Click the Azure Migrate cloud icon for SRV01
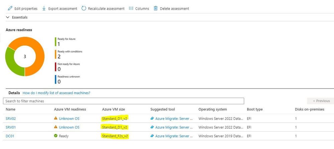 click(152, 127)
